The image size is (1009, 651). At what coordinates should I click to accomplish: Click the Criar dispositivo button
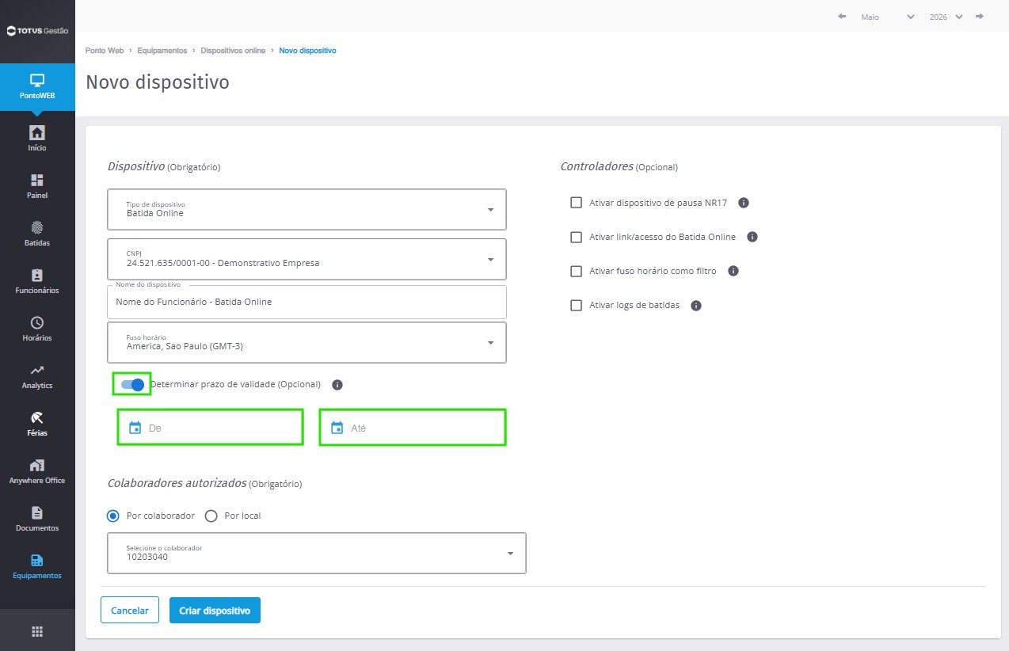(x=215, y=611)
